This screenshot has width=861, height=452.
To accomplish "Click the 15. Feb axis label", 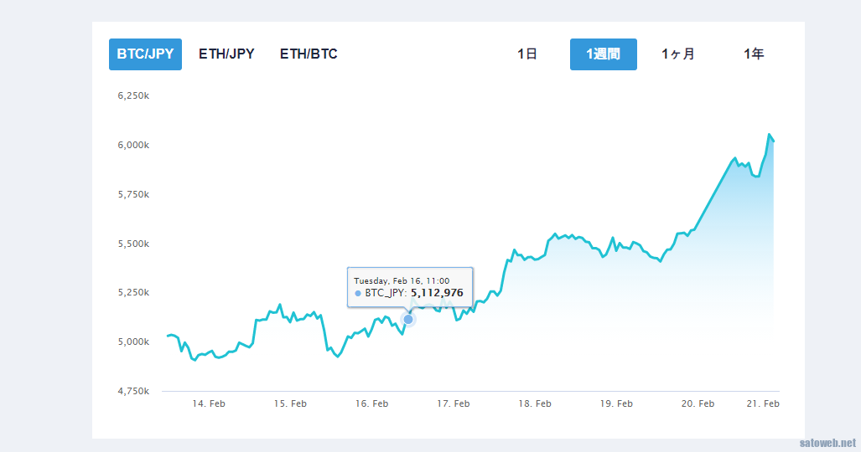I will (x=290, y=403).
